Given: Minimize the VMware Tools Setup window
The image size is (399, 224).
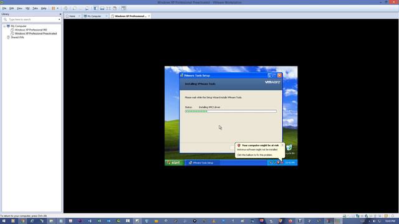Looking at the screenshot, I should [270, 75].
